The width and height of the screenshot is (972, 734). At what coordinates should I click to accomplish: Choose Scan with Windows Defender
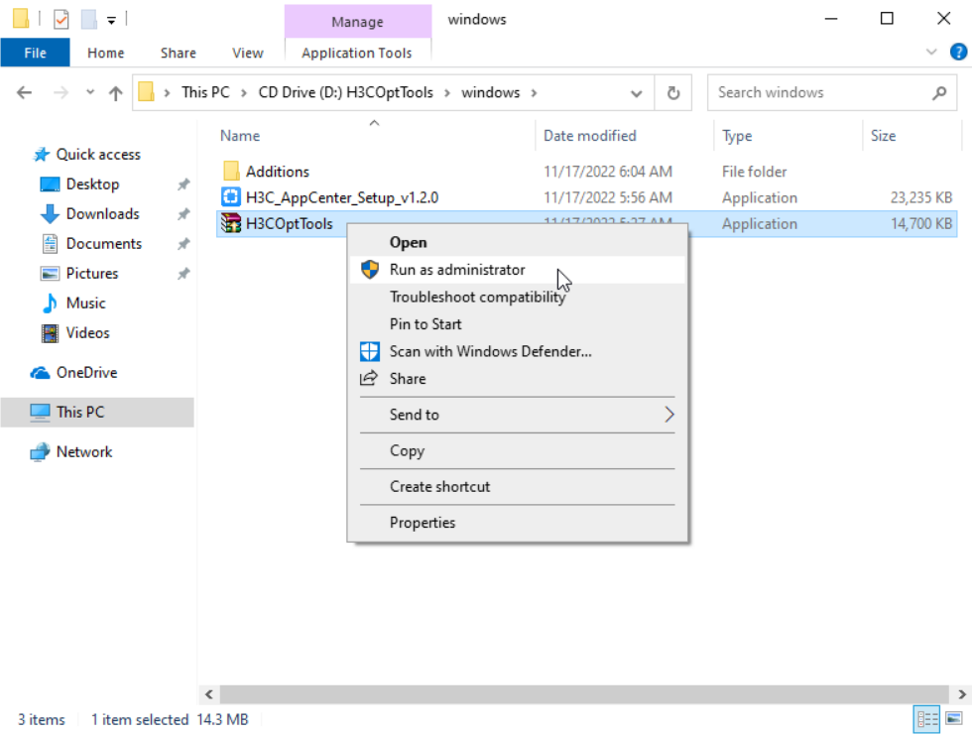(518, 351)
